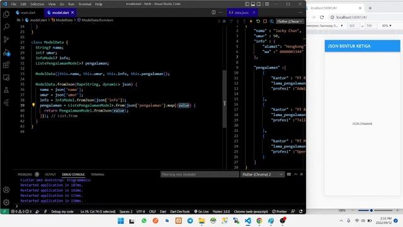Close the data.json tab

254,13
